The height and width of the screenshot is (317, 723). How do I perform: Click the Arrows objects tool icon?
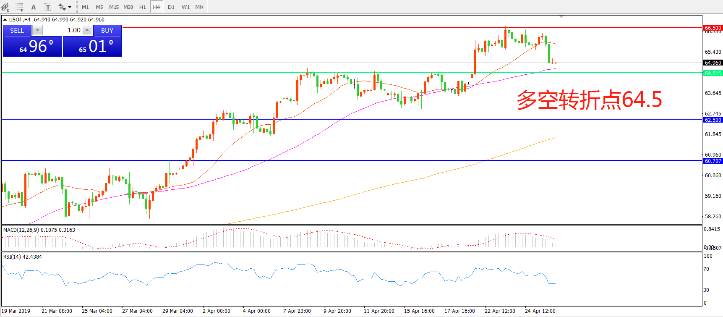[62, 7]
